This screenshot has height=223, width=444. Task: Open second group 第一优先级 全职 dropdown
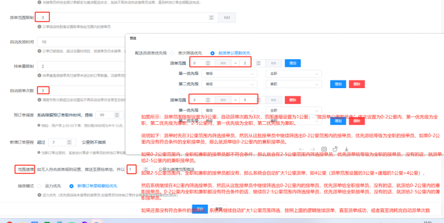coord(294,111)
